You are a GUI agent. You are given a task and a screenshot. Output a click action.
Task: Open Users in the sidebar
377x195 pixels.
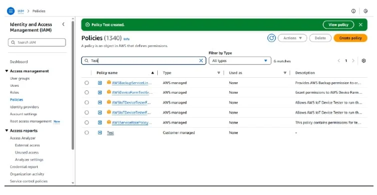(x=14, y=85)
